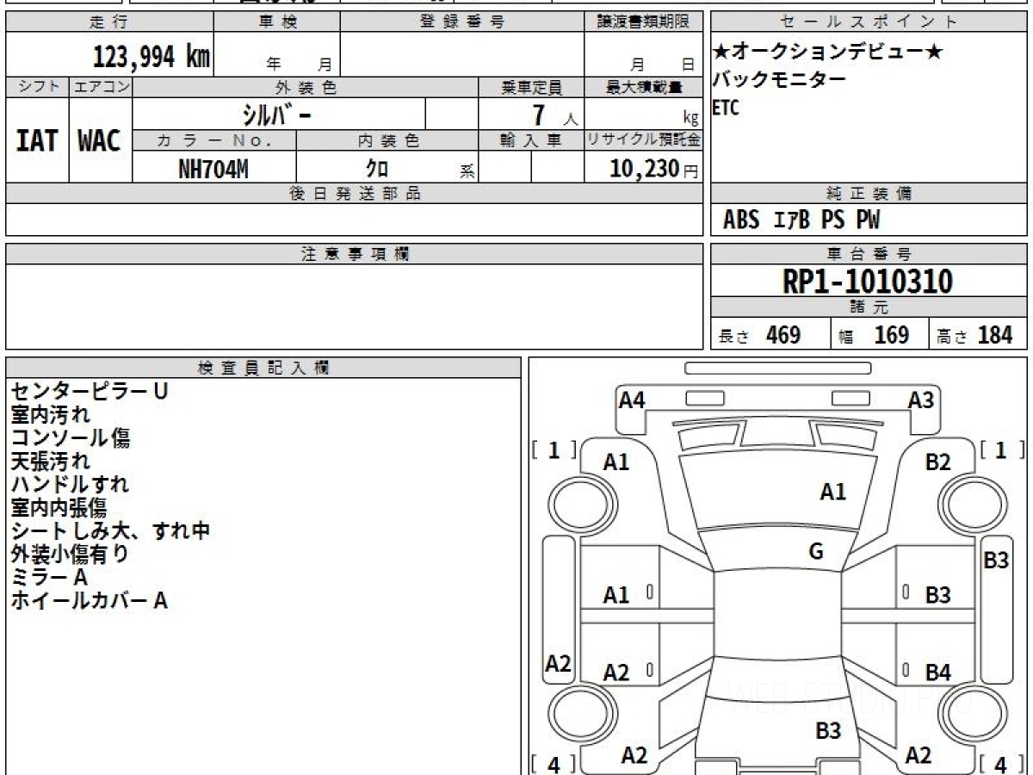Select the 外装小傷有り note
The height and width of the screenshot is (775, 1033).
70,554
